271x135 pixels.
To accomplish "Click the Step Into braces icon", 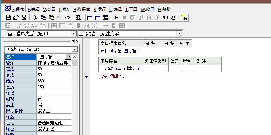I will coord(149,17).
